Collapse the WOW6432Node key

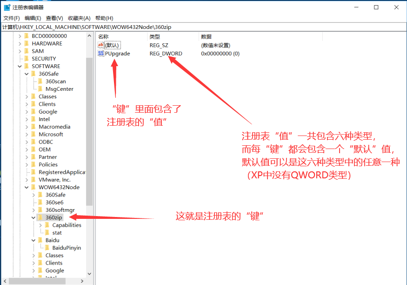pos(27,187)
